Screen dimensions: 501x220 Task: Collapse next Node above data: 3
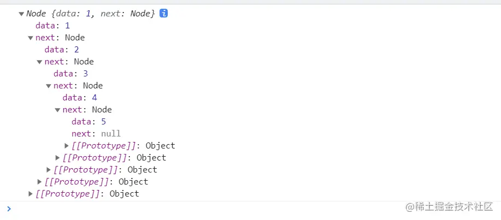click(x=39, y=62)
